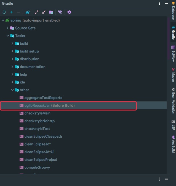Click the folder icon beside Source Sets
This screenshot has height=186, width=176.
12,28
